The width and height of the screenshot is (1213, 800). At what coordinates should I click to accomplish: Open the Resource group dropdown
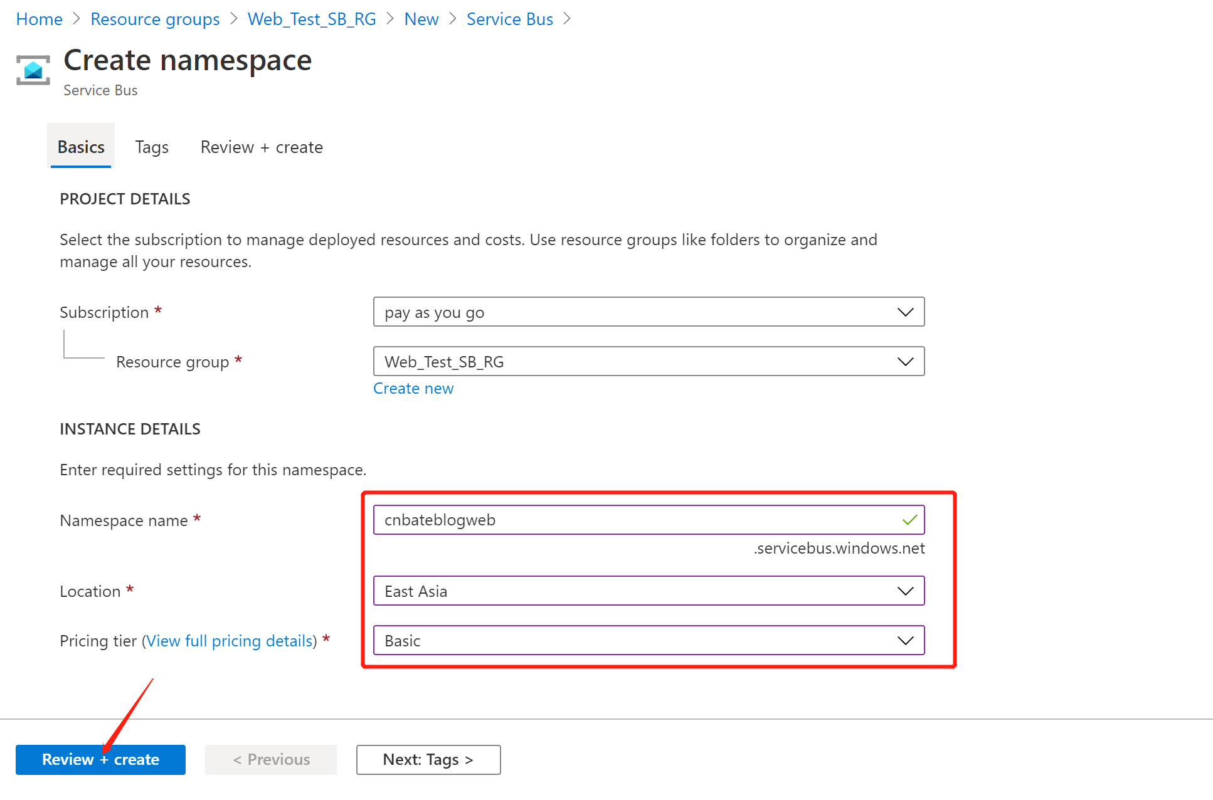pos(649,361)
